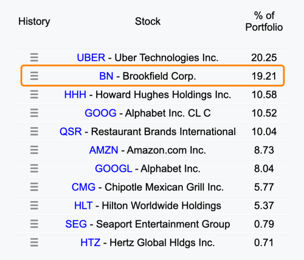The height and width of the screenshot is (260, 304).
Task: Open history icon for Uber Technologies row
Action: [34, 57]
